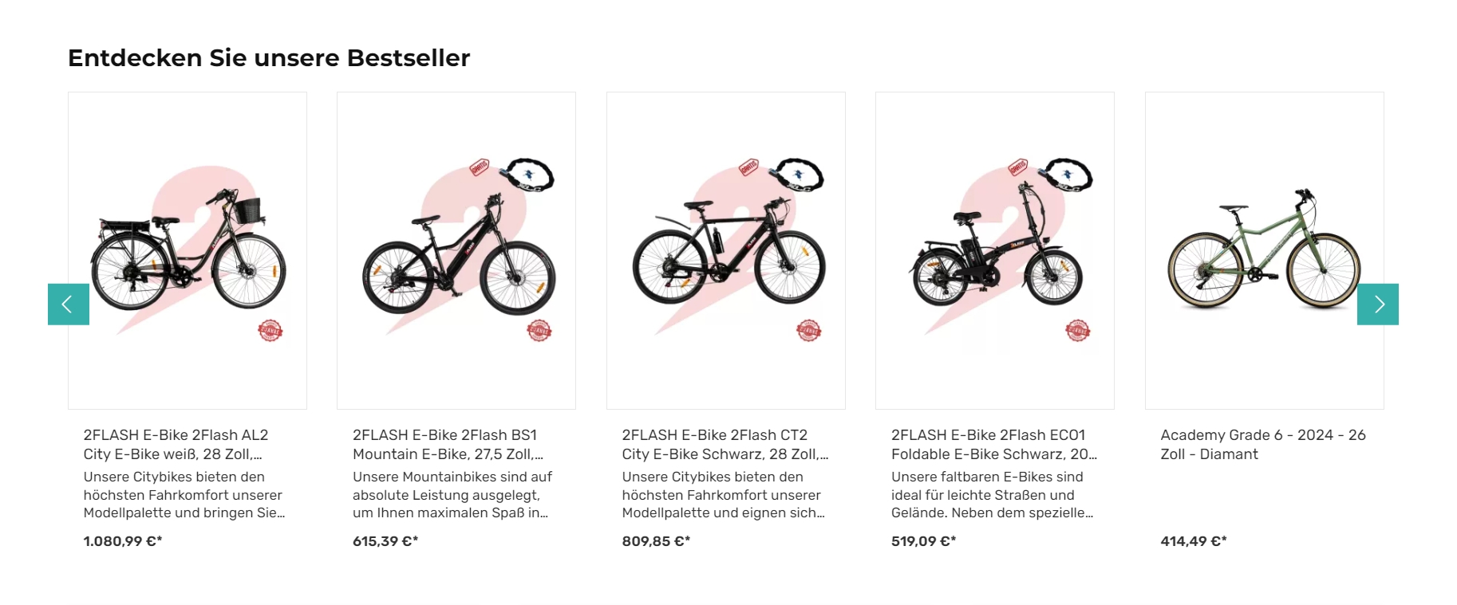Click the red guarantee stamp on CT2 bike

pos(809,331)
